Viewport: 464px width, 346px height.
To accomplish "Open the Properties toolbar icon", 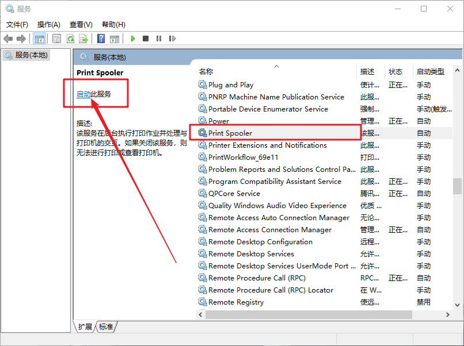I will point(56,39).
